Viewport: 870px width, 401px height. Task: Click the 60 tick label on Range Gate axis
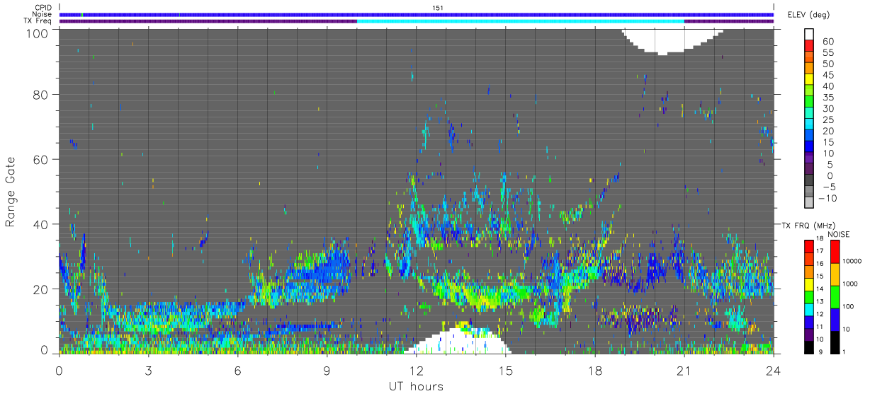41,159
